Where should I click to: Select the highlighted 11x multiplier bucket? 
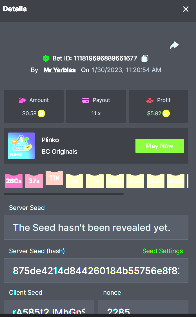(54, 178)
